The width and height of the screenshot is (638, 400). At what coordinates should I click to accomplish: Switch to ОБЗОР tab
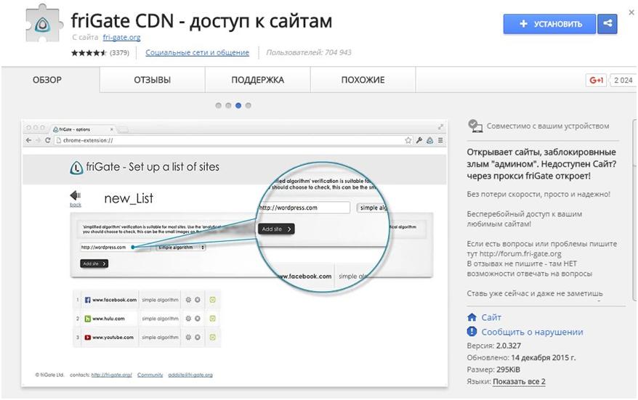point(47,80)
